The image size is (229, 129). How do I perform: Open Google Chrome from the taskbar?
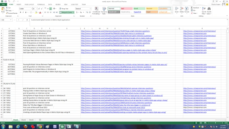(40, 127)
